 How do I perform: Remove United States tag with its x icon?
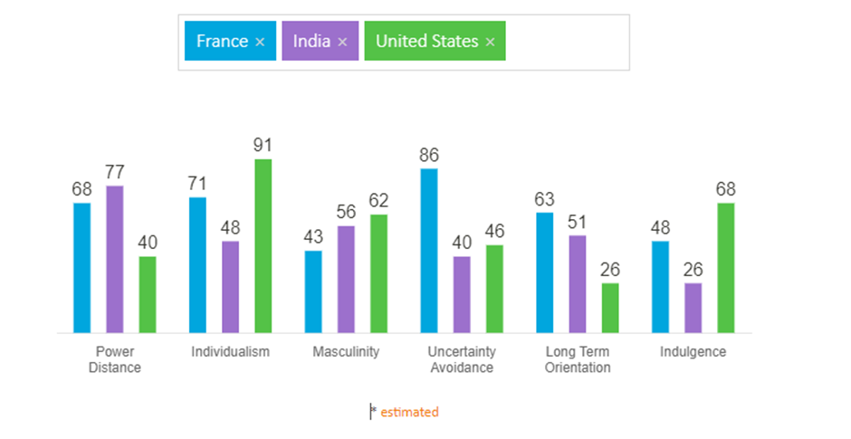click(490, 42)
